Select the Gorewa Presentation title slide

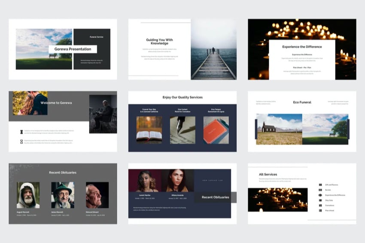pos(63,49)
